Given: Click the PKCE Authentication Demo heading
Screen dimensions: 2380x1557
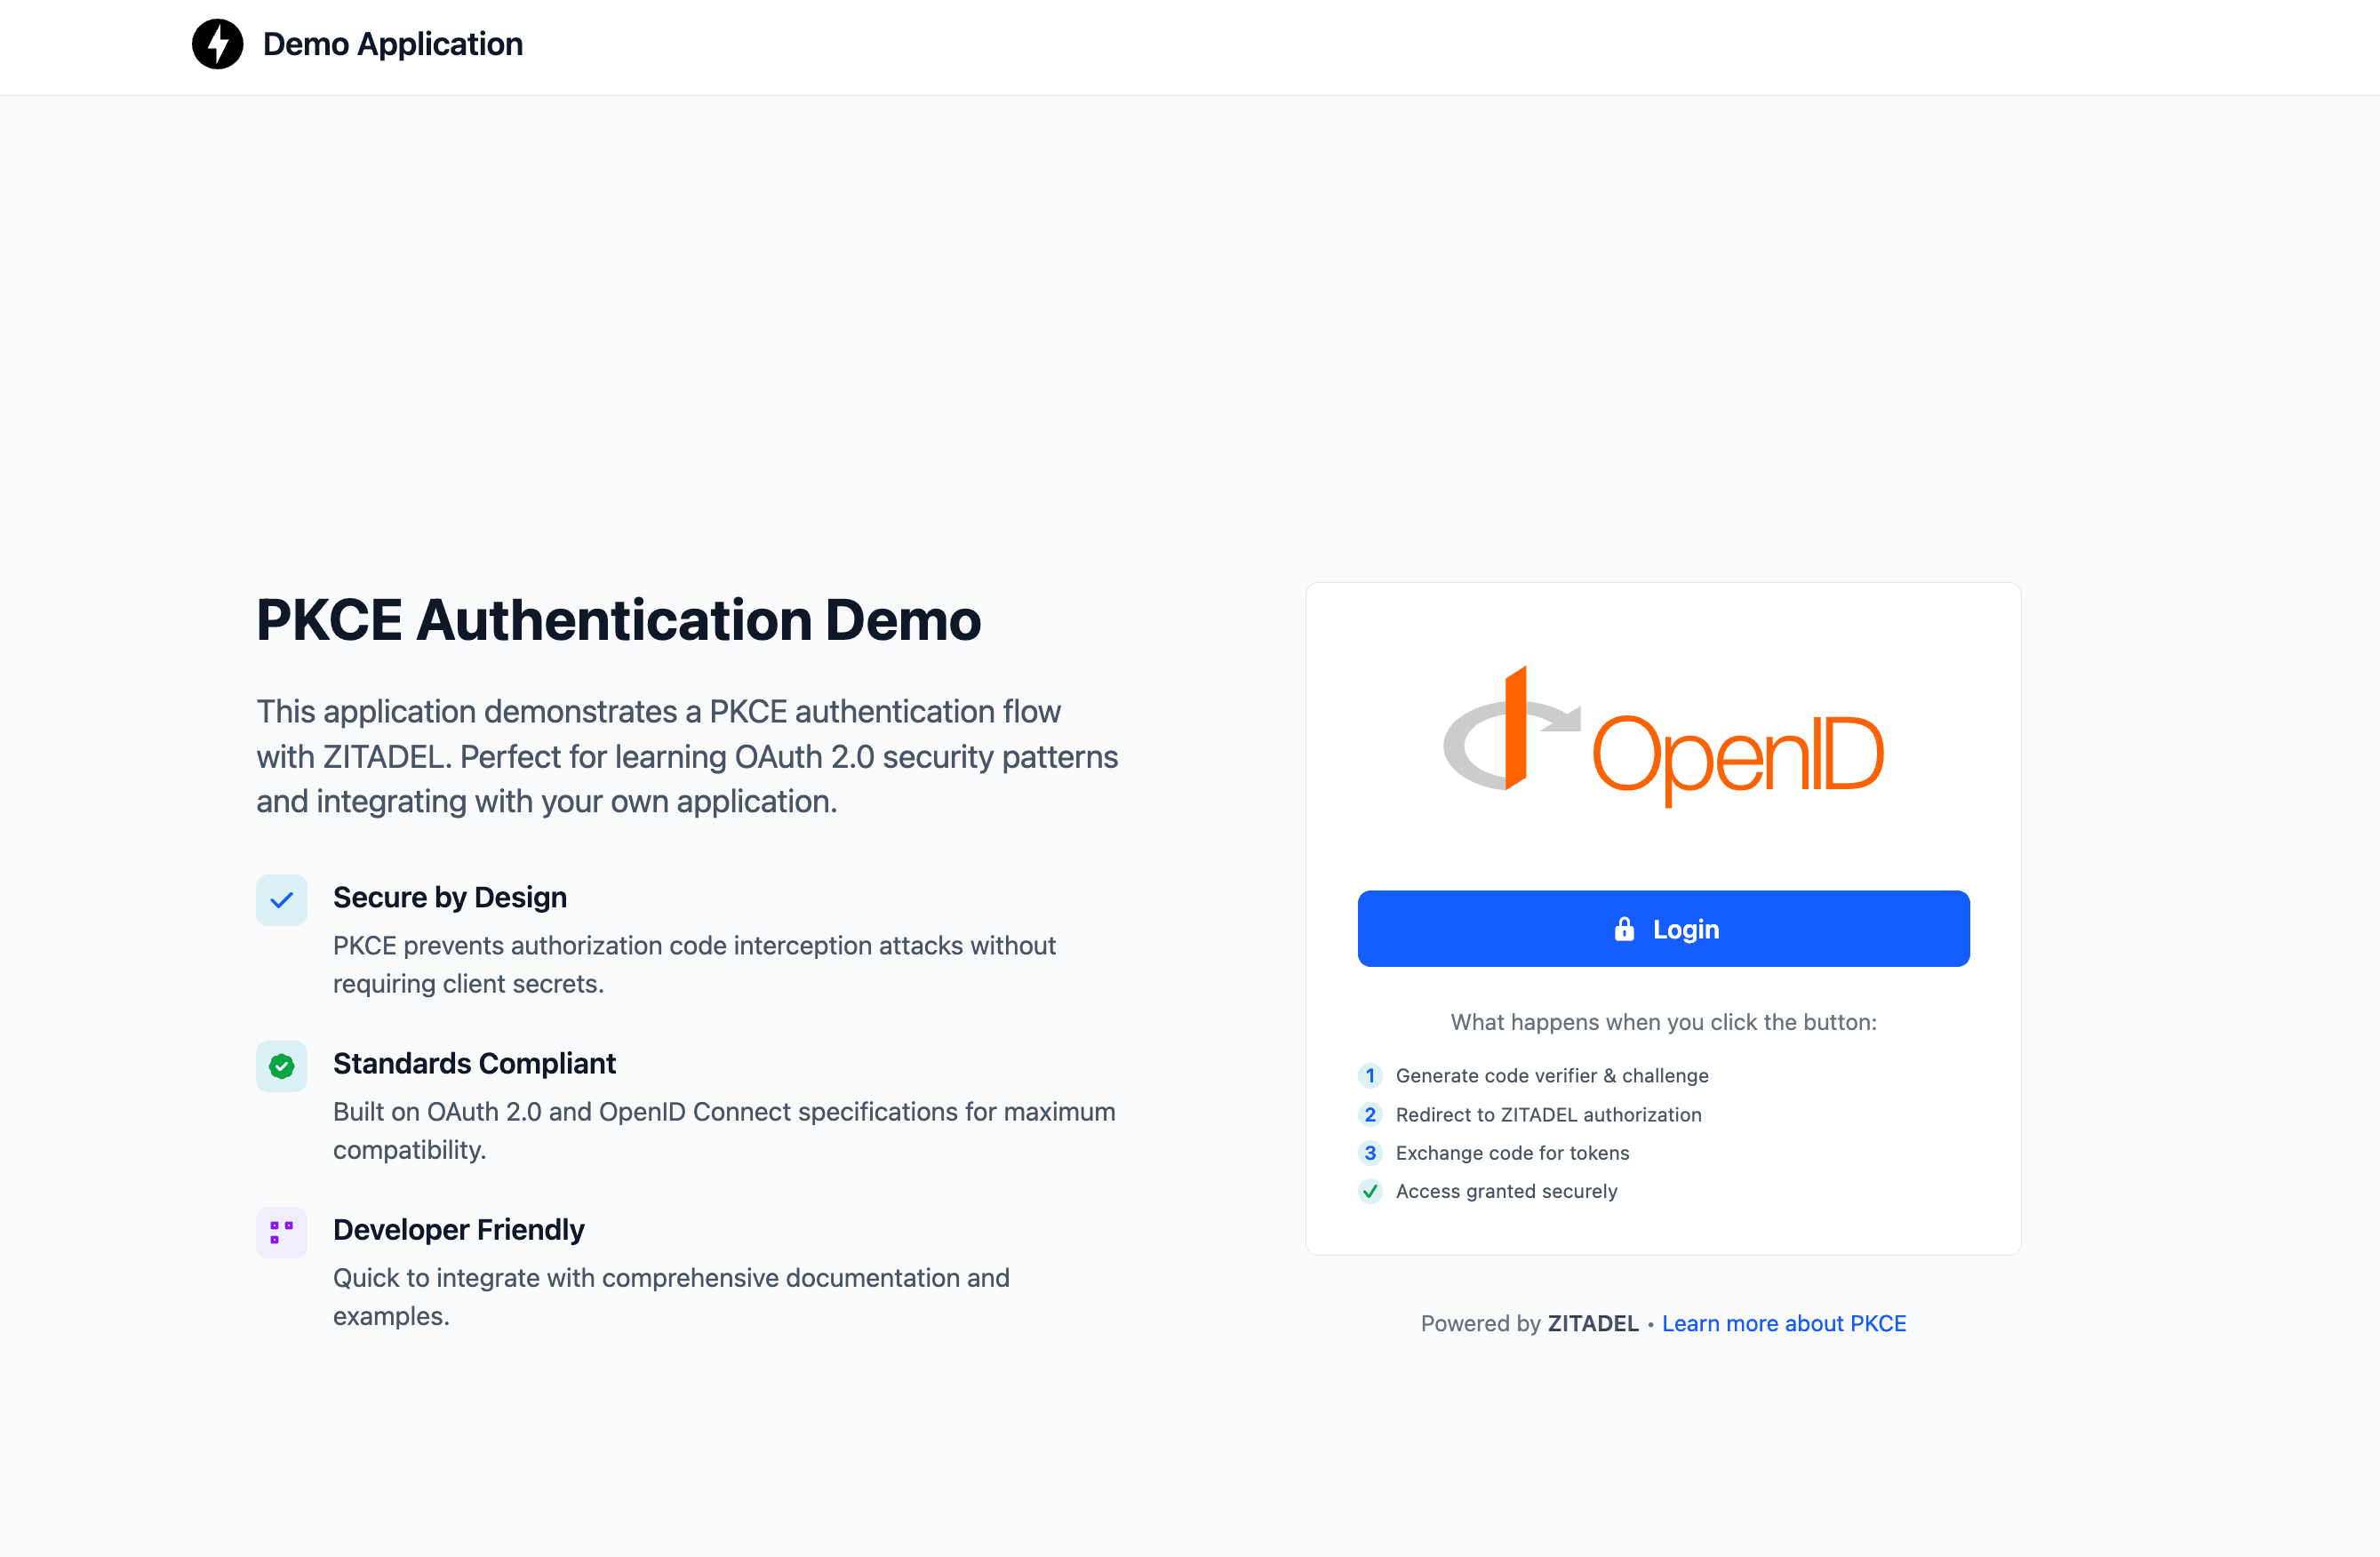Looking at the screenshot, I should tap(618, 620).
